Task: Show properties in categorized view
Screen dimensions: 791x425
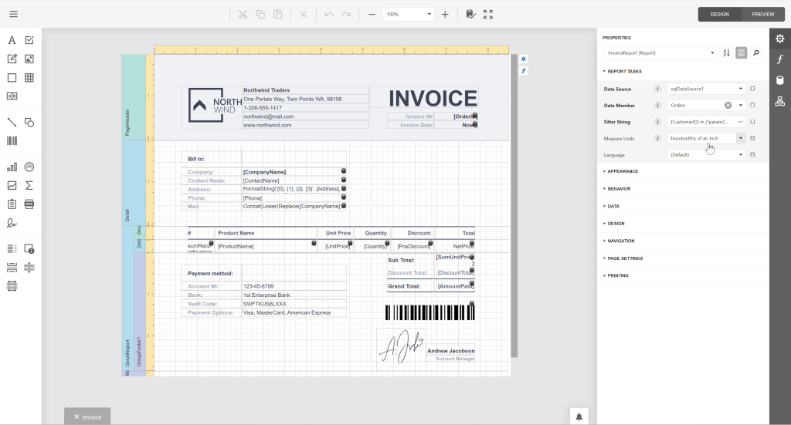Action: tap(741, 53)
